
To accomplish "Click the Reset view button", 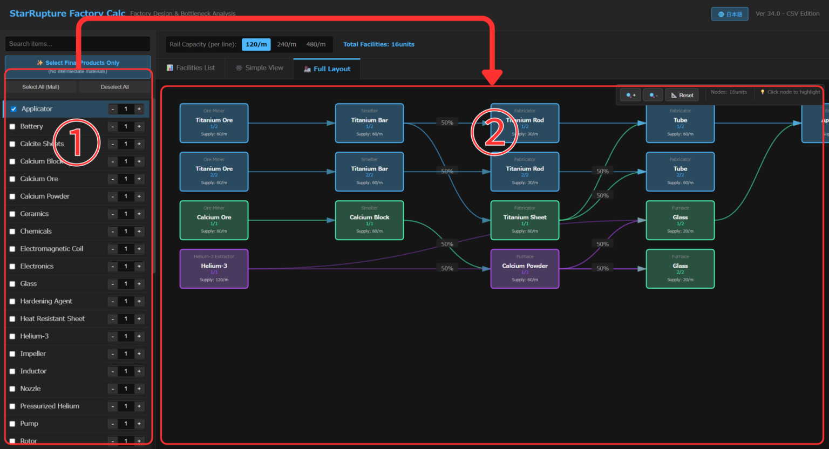I will pyautogui.click(x=682, y=94).
